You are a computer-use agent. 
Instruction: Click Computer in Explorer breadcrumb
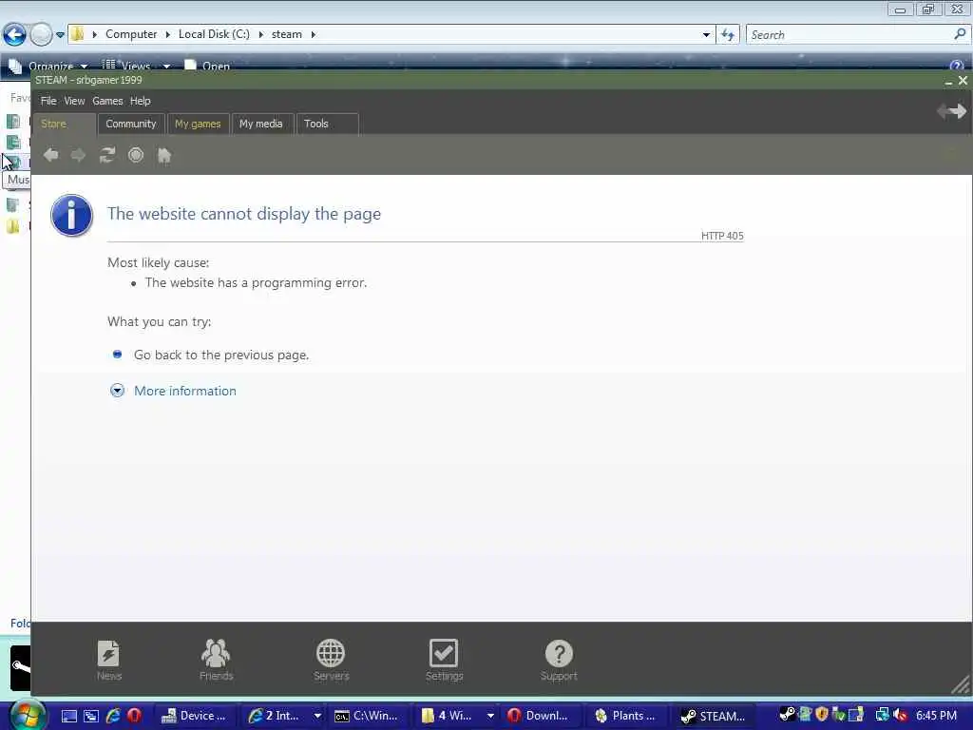[x=131, y=35]
